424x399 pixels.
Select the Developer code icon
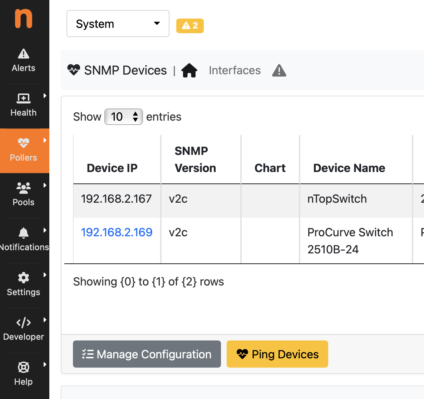[x=23, y=322]
